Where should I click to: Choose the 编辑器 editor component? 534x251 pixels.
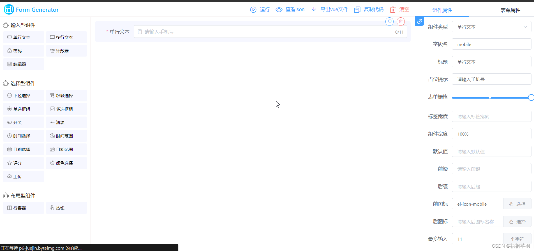pos(24,64)
